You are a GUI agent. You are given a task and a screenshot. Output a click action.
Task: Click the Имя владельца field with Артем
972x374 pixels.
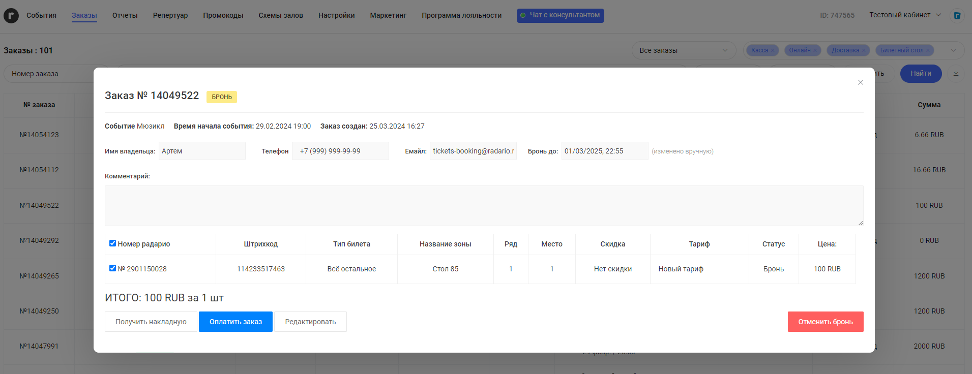202,151
